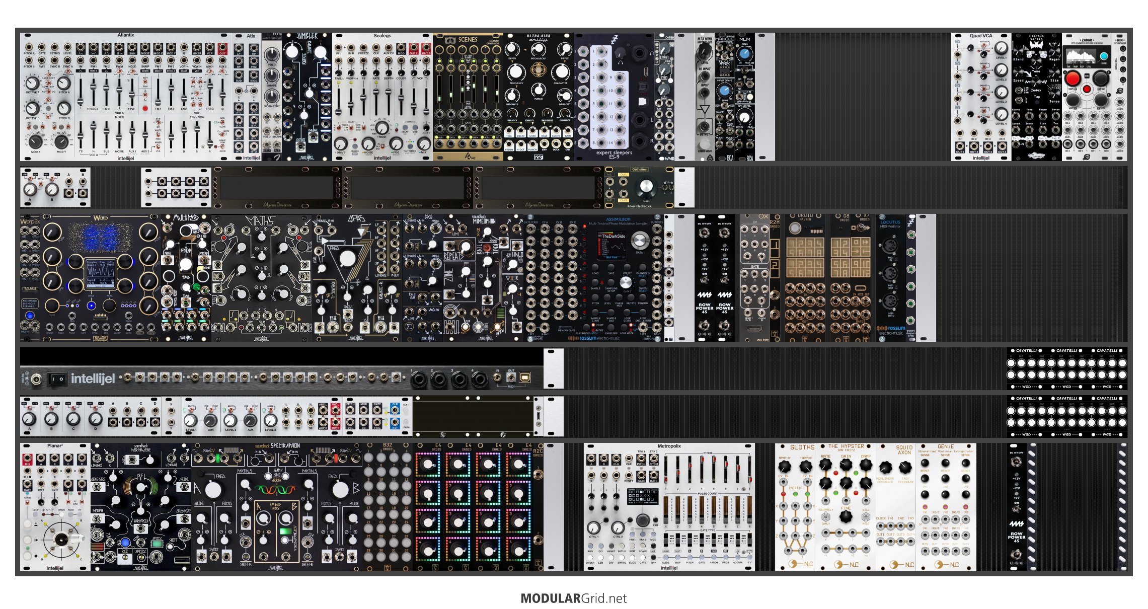This screenshot has height=609, width=1148.
Task: Select the QPAS module
Action: (x=357, y=278)
